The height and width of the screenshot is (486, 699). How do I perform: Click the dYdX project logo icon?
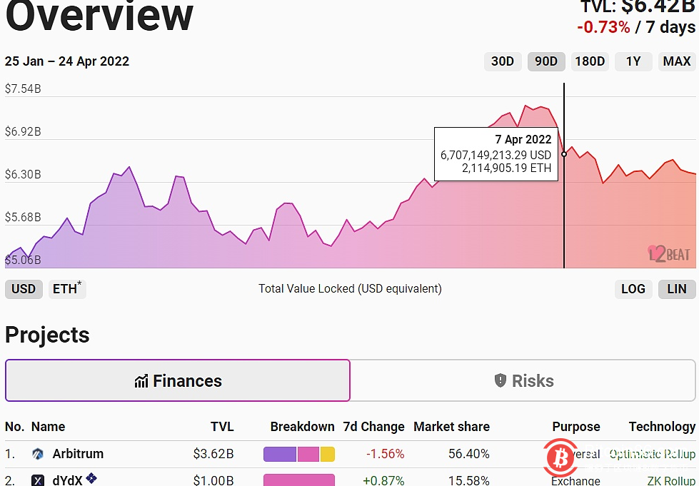pos(38,480)
